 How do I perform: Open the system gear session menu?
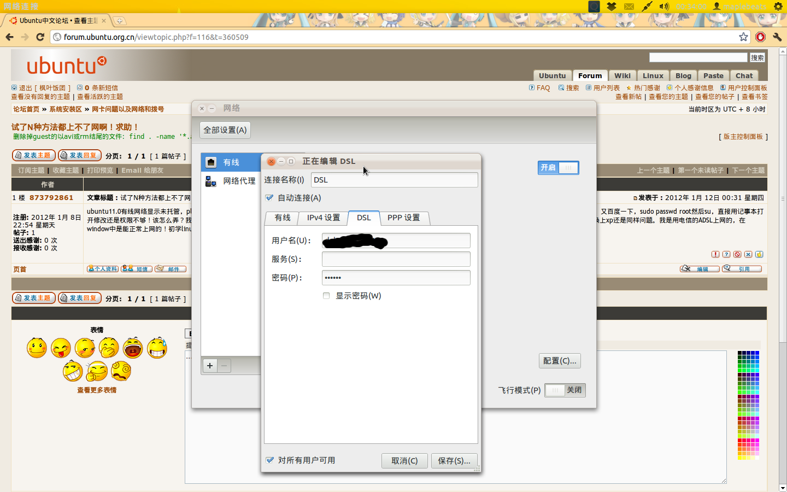[778, 7]
